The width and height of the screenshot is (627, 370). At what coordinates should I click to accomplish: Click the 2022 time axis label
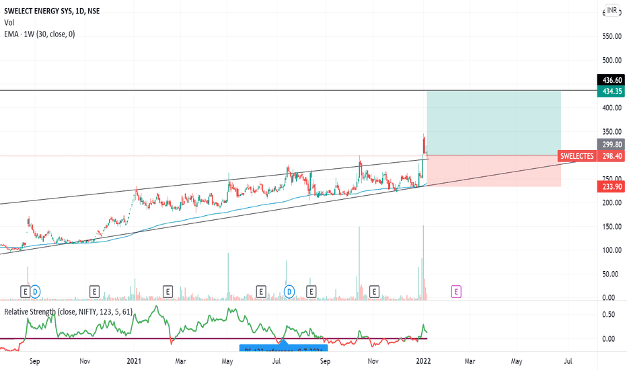(x=423, y=361)
